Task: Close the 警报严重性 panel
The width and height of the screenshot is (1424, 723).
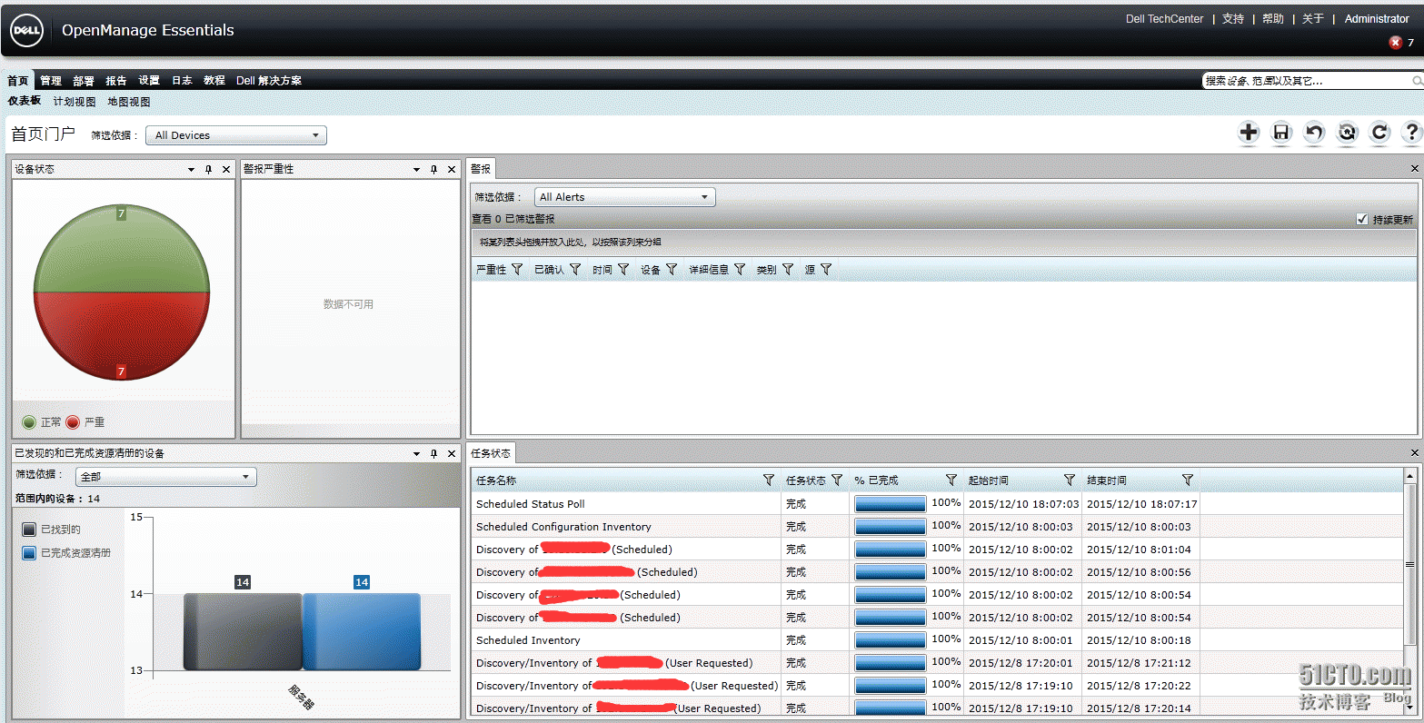Action: (452, 169)
